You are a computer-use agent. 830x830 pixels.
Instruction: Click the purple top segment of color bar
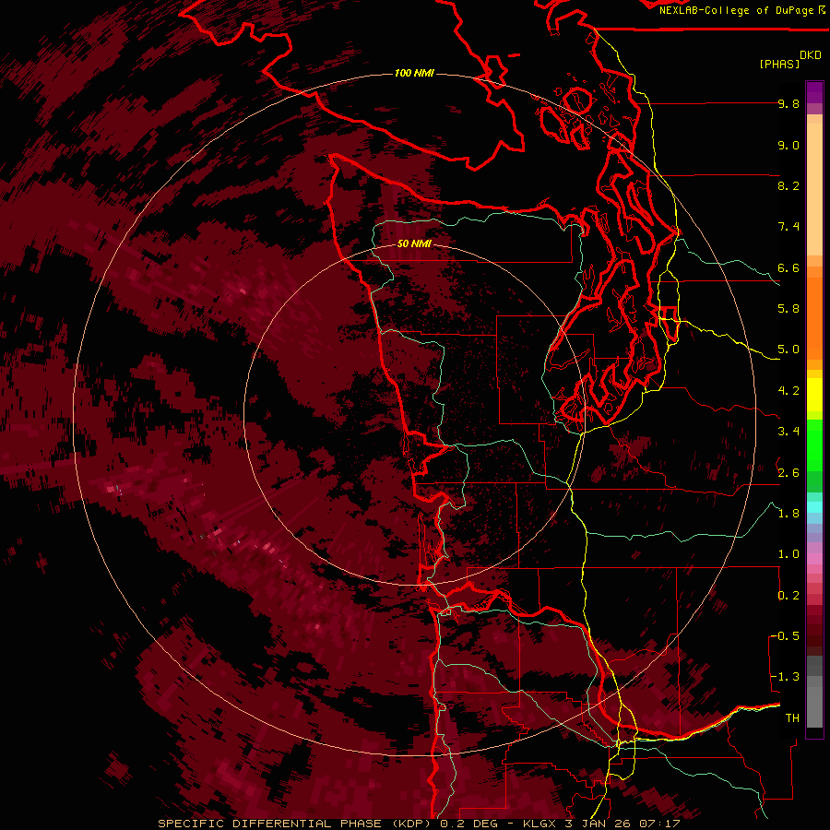(x=814, y=92)
